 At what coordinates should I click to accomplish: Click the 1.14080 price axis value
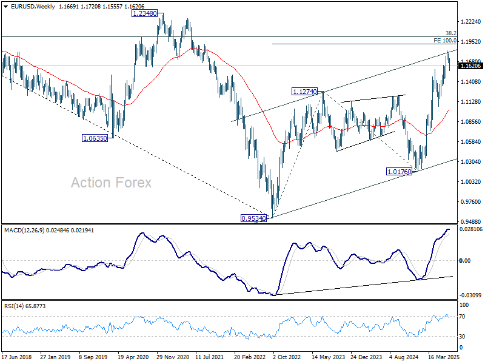coord(471,82)
